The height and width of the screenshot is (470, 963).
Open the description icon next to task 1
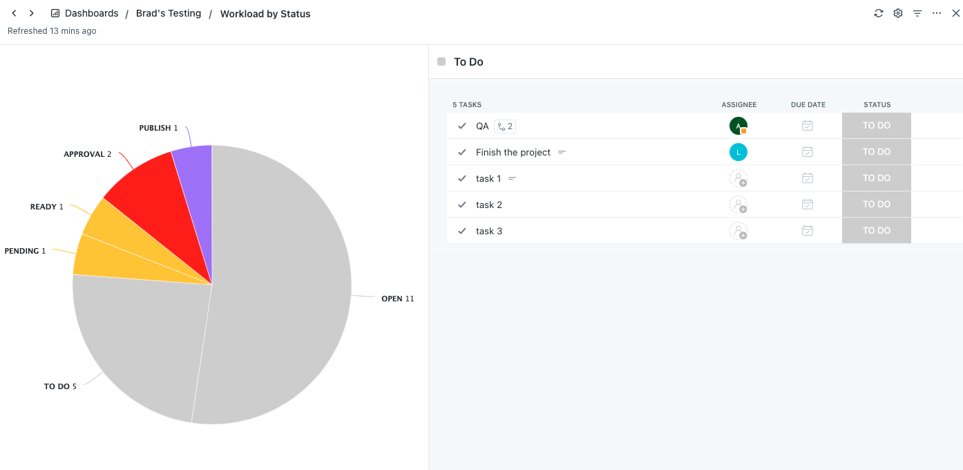point(511,178)
